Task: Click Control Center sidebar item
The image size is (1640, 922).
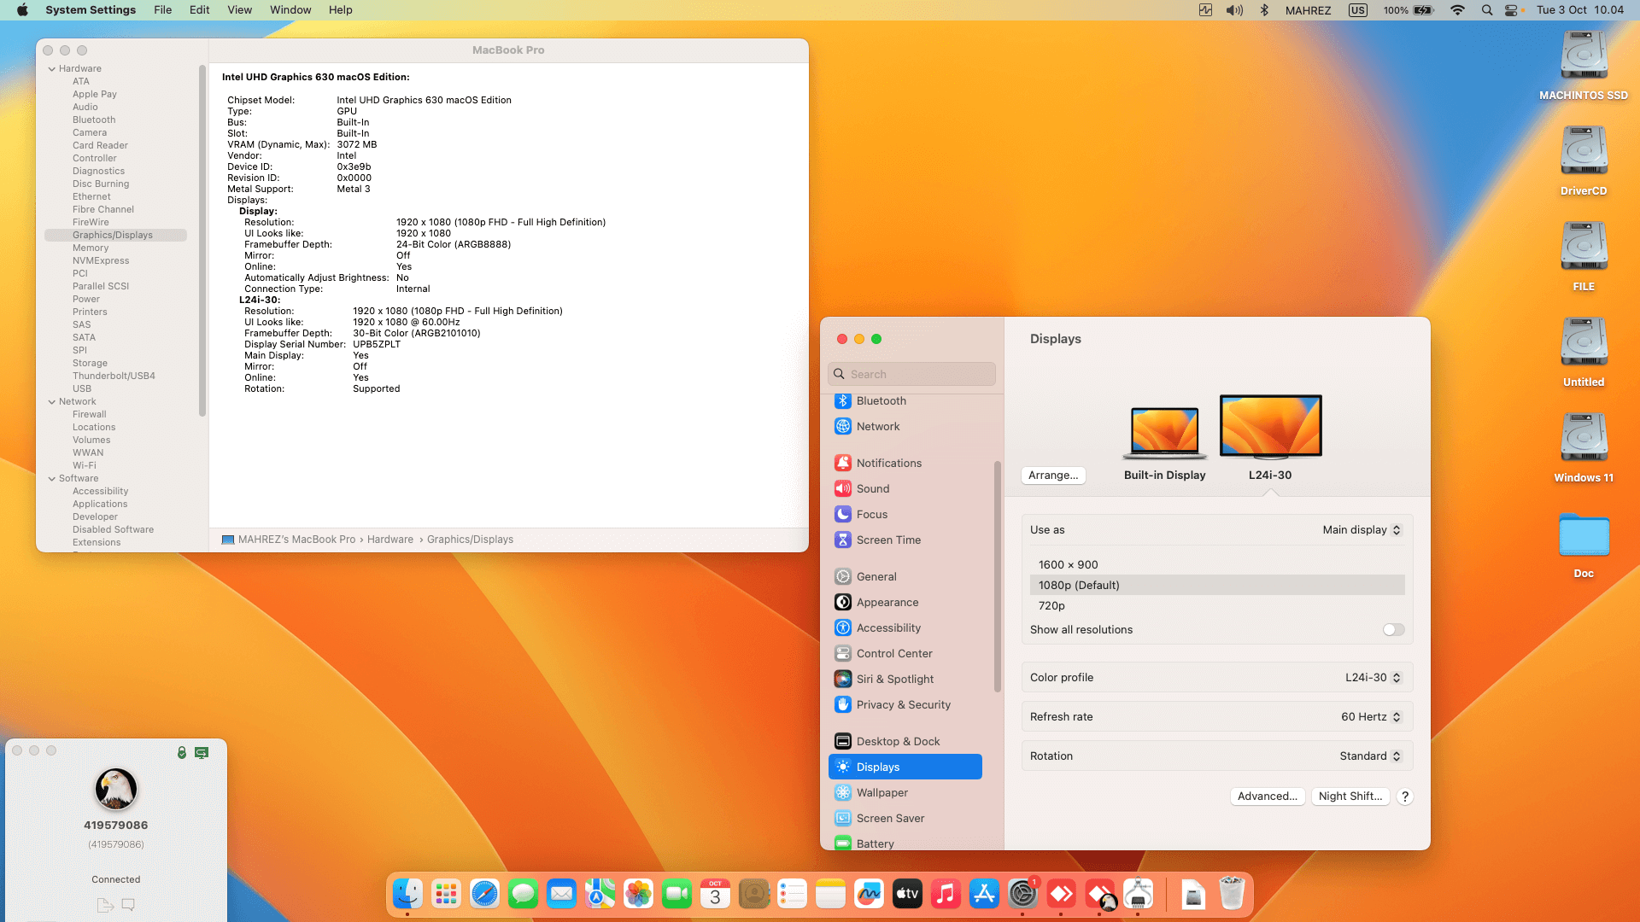Action: click(893, 654)
